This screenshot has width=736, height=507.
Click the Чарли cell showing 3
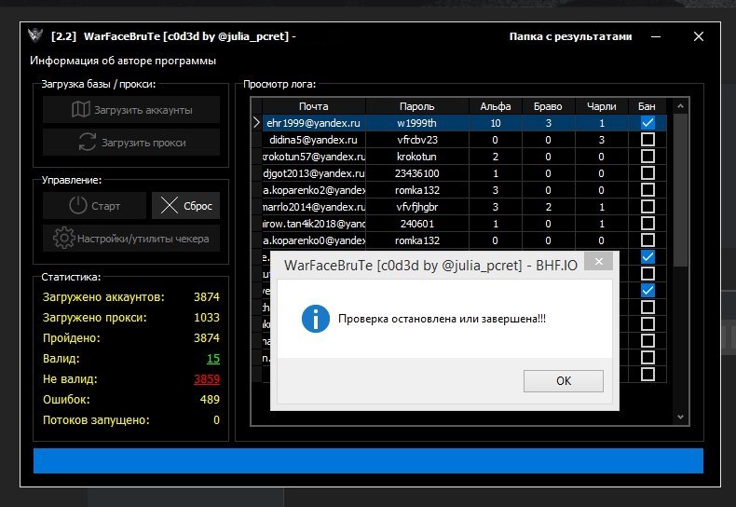601,140
